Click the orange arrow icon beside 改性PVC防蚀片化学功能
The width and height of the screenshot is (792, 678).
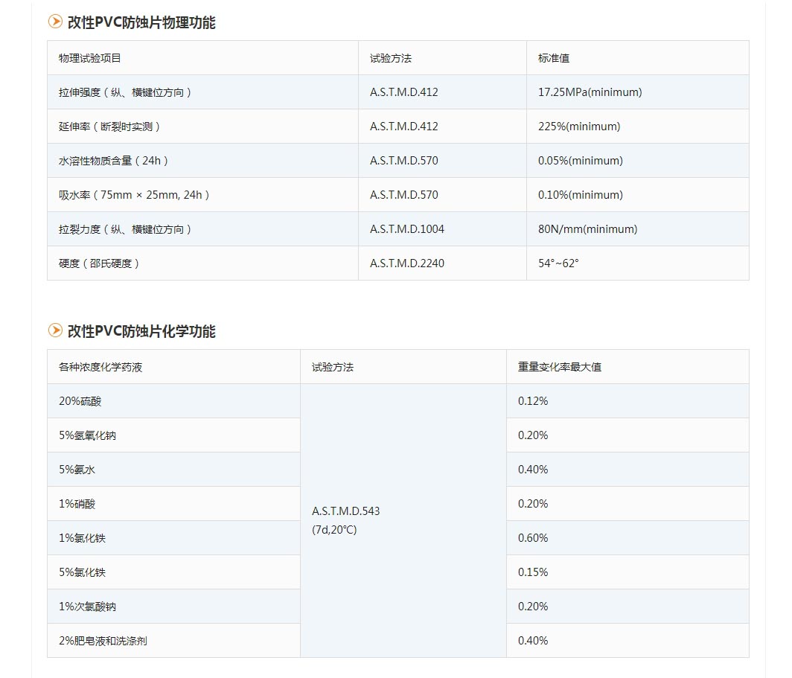tap(55, 330)
